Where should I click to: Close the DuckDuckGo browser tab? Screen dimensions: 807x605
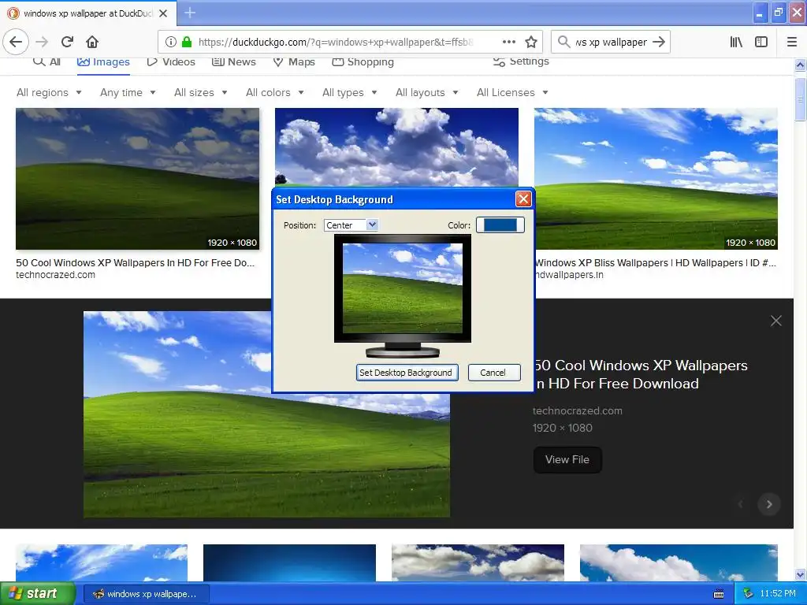[163, 13]
